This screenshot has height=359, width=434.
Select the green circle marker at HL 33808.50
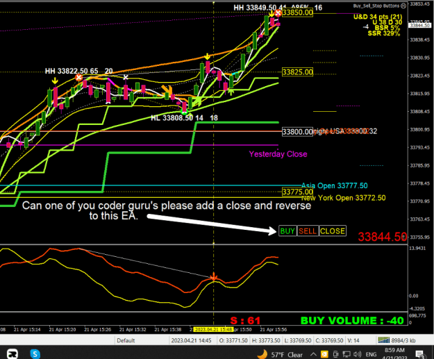(184, 111)
